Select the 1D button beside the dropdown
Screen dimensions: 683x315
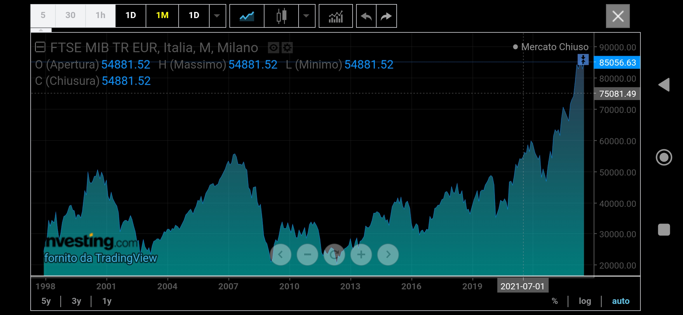click(194, 16)
